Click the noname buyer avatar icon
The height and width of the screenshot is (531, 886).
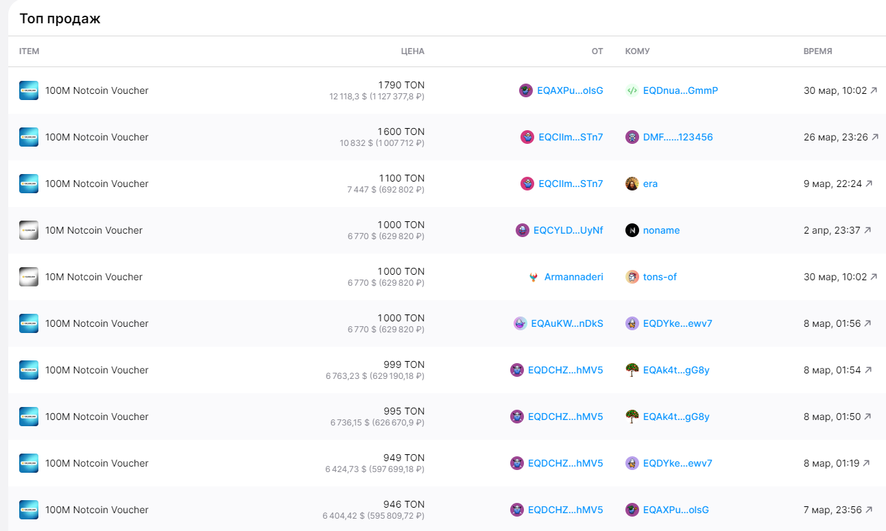pos(632,230)
